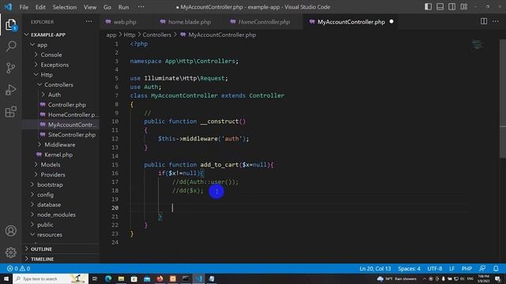Expand the Providers folder

click(x=53, y=174)
